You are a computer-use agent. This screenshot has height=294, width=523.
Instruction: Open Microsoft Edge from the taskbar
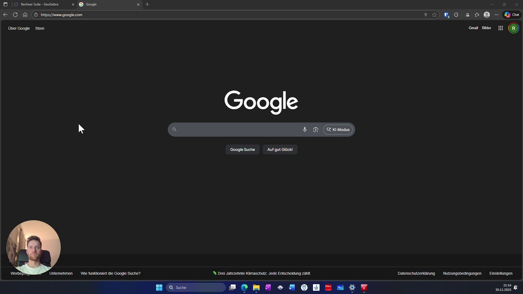(244, 287)
